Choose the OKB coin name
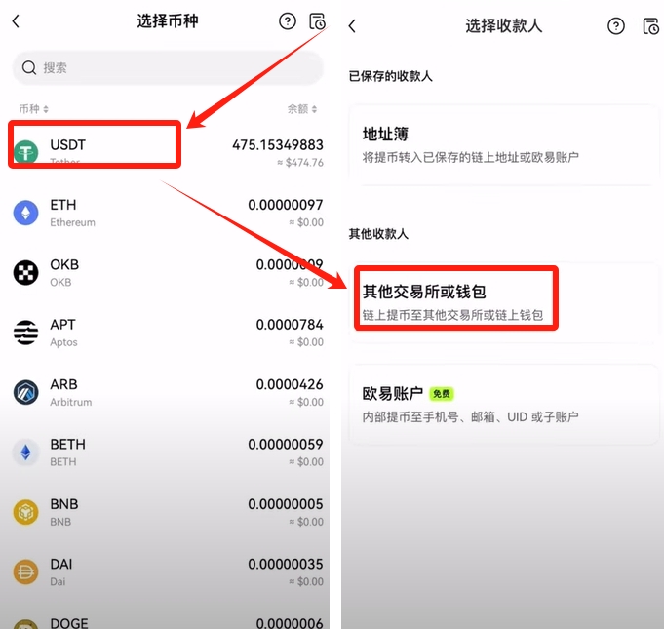This screenshot has width=664, height=629. tap(64, 264)
